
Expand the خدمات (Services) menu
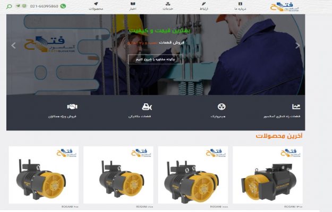168,6
